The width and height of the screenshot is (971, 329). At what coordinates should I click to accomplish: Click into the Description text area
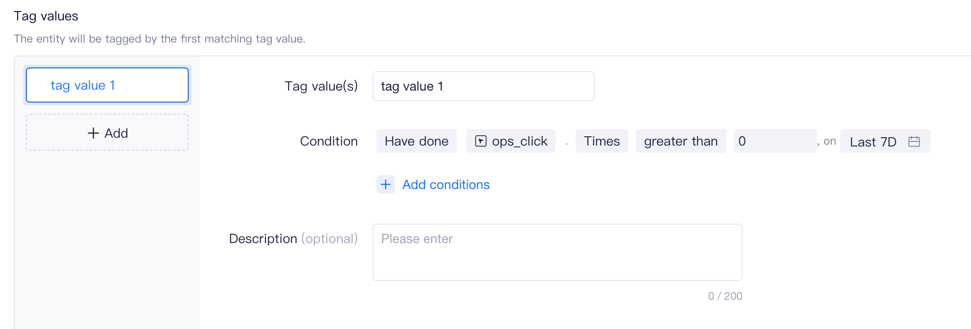(557, 252)
